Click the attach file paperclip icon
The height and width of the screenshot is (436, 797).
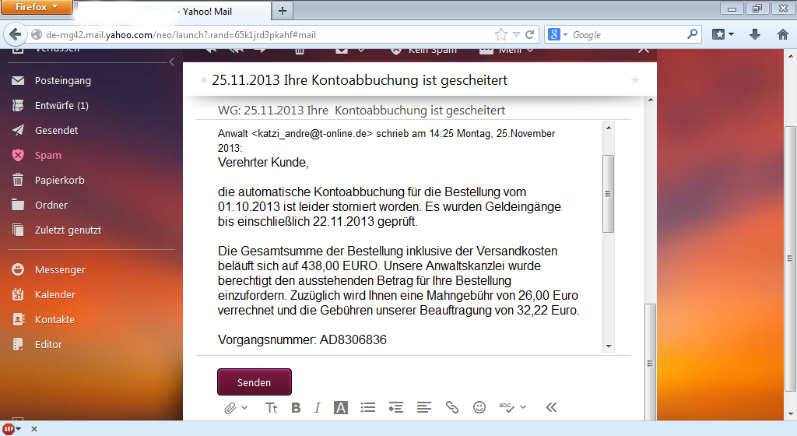click(x=230, y=407)
